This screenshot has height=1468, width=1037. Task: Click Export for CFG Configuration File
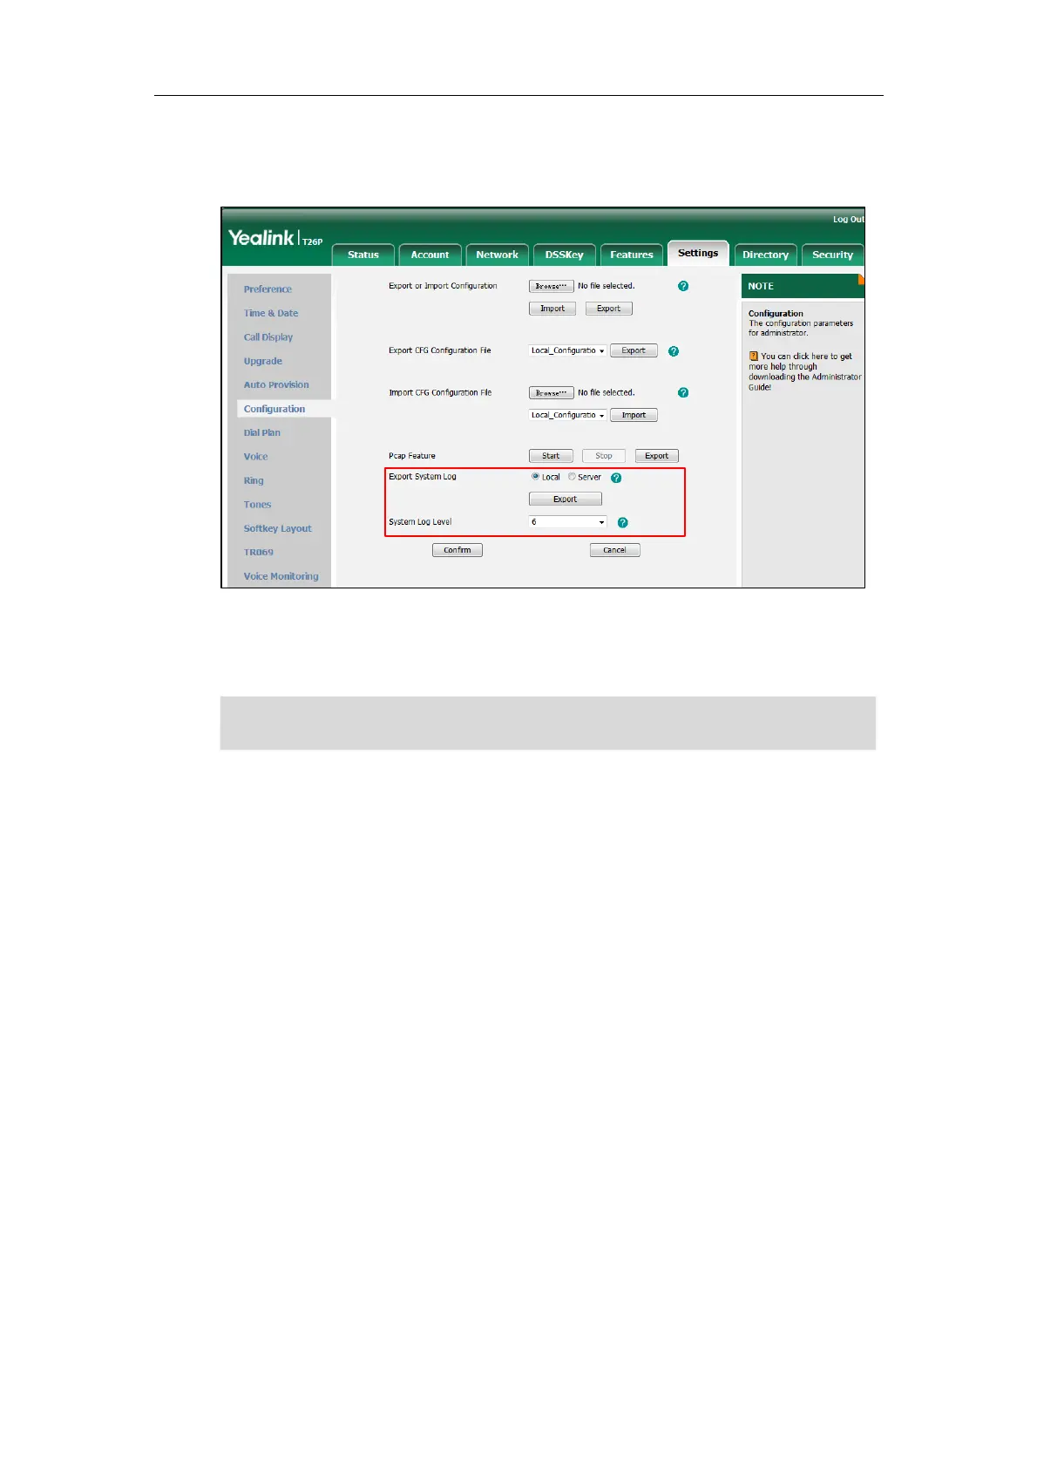pos(634,350)
